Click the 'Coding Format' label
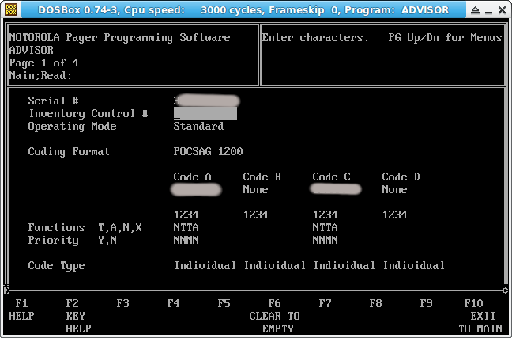The height and width of the screenshot is (338, 512). point(69,151)
